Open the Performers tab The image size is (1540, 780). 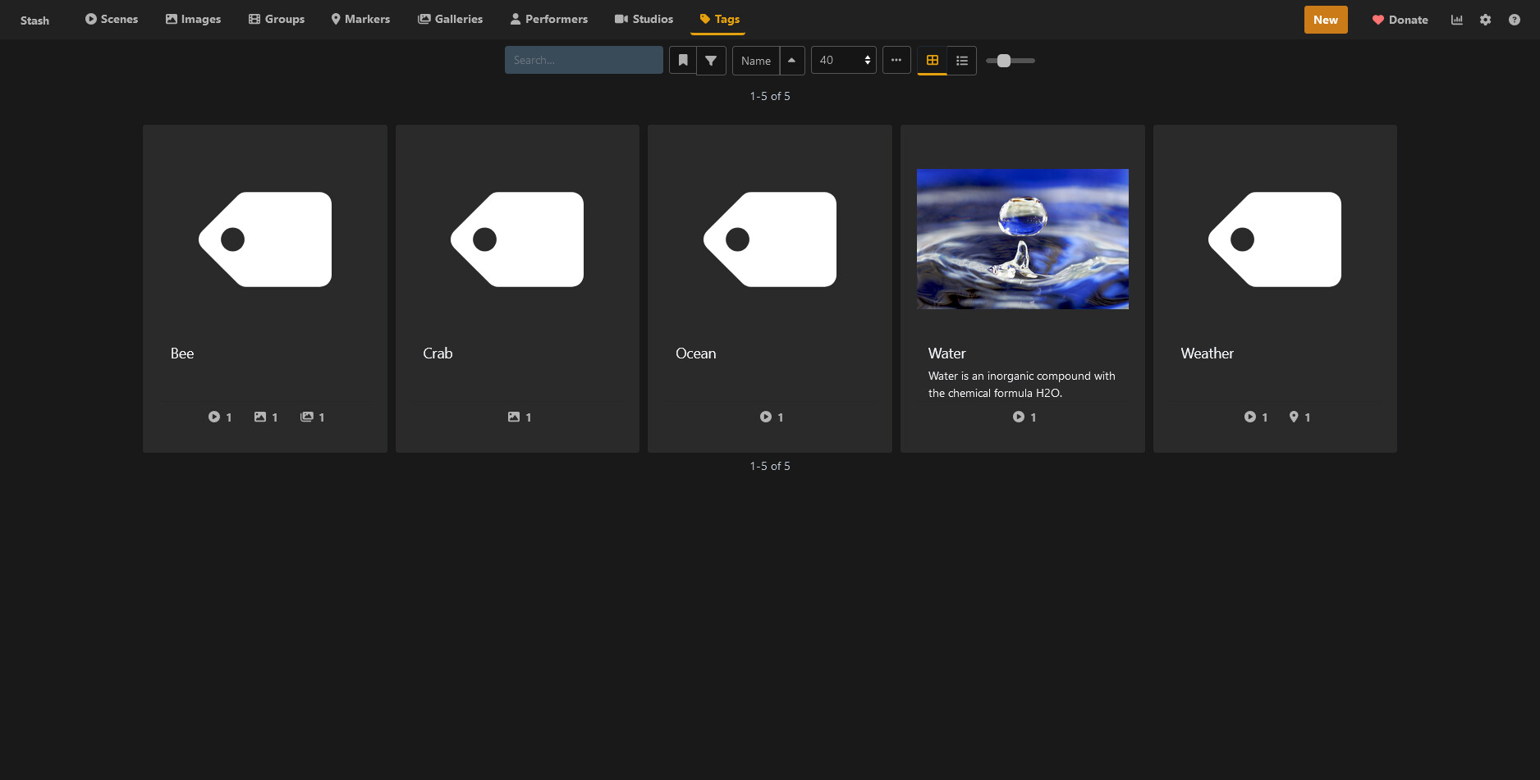[549, 19]
